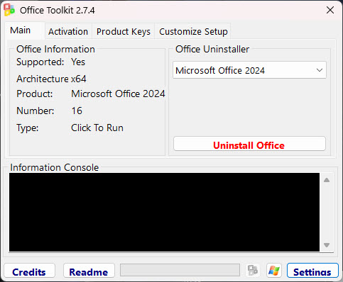Screen dimensions: 343x282
Task: Go to the Customize Setup tab
Action: 193,31
